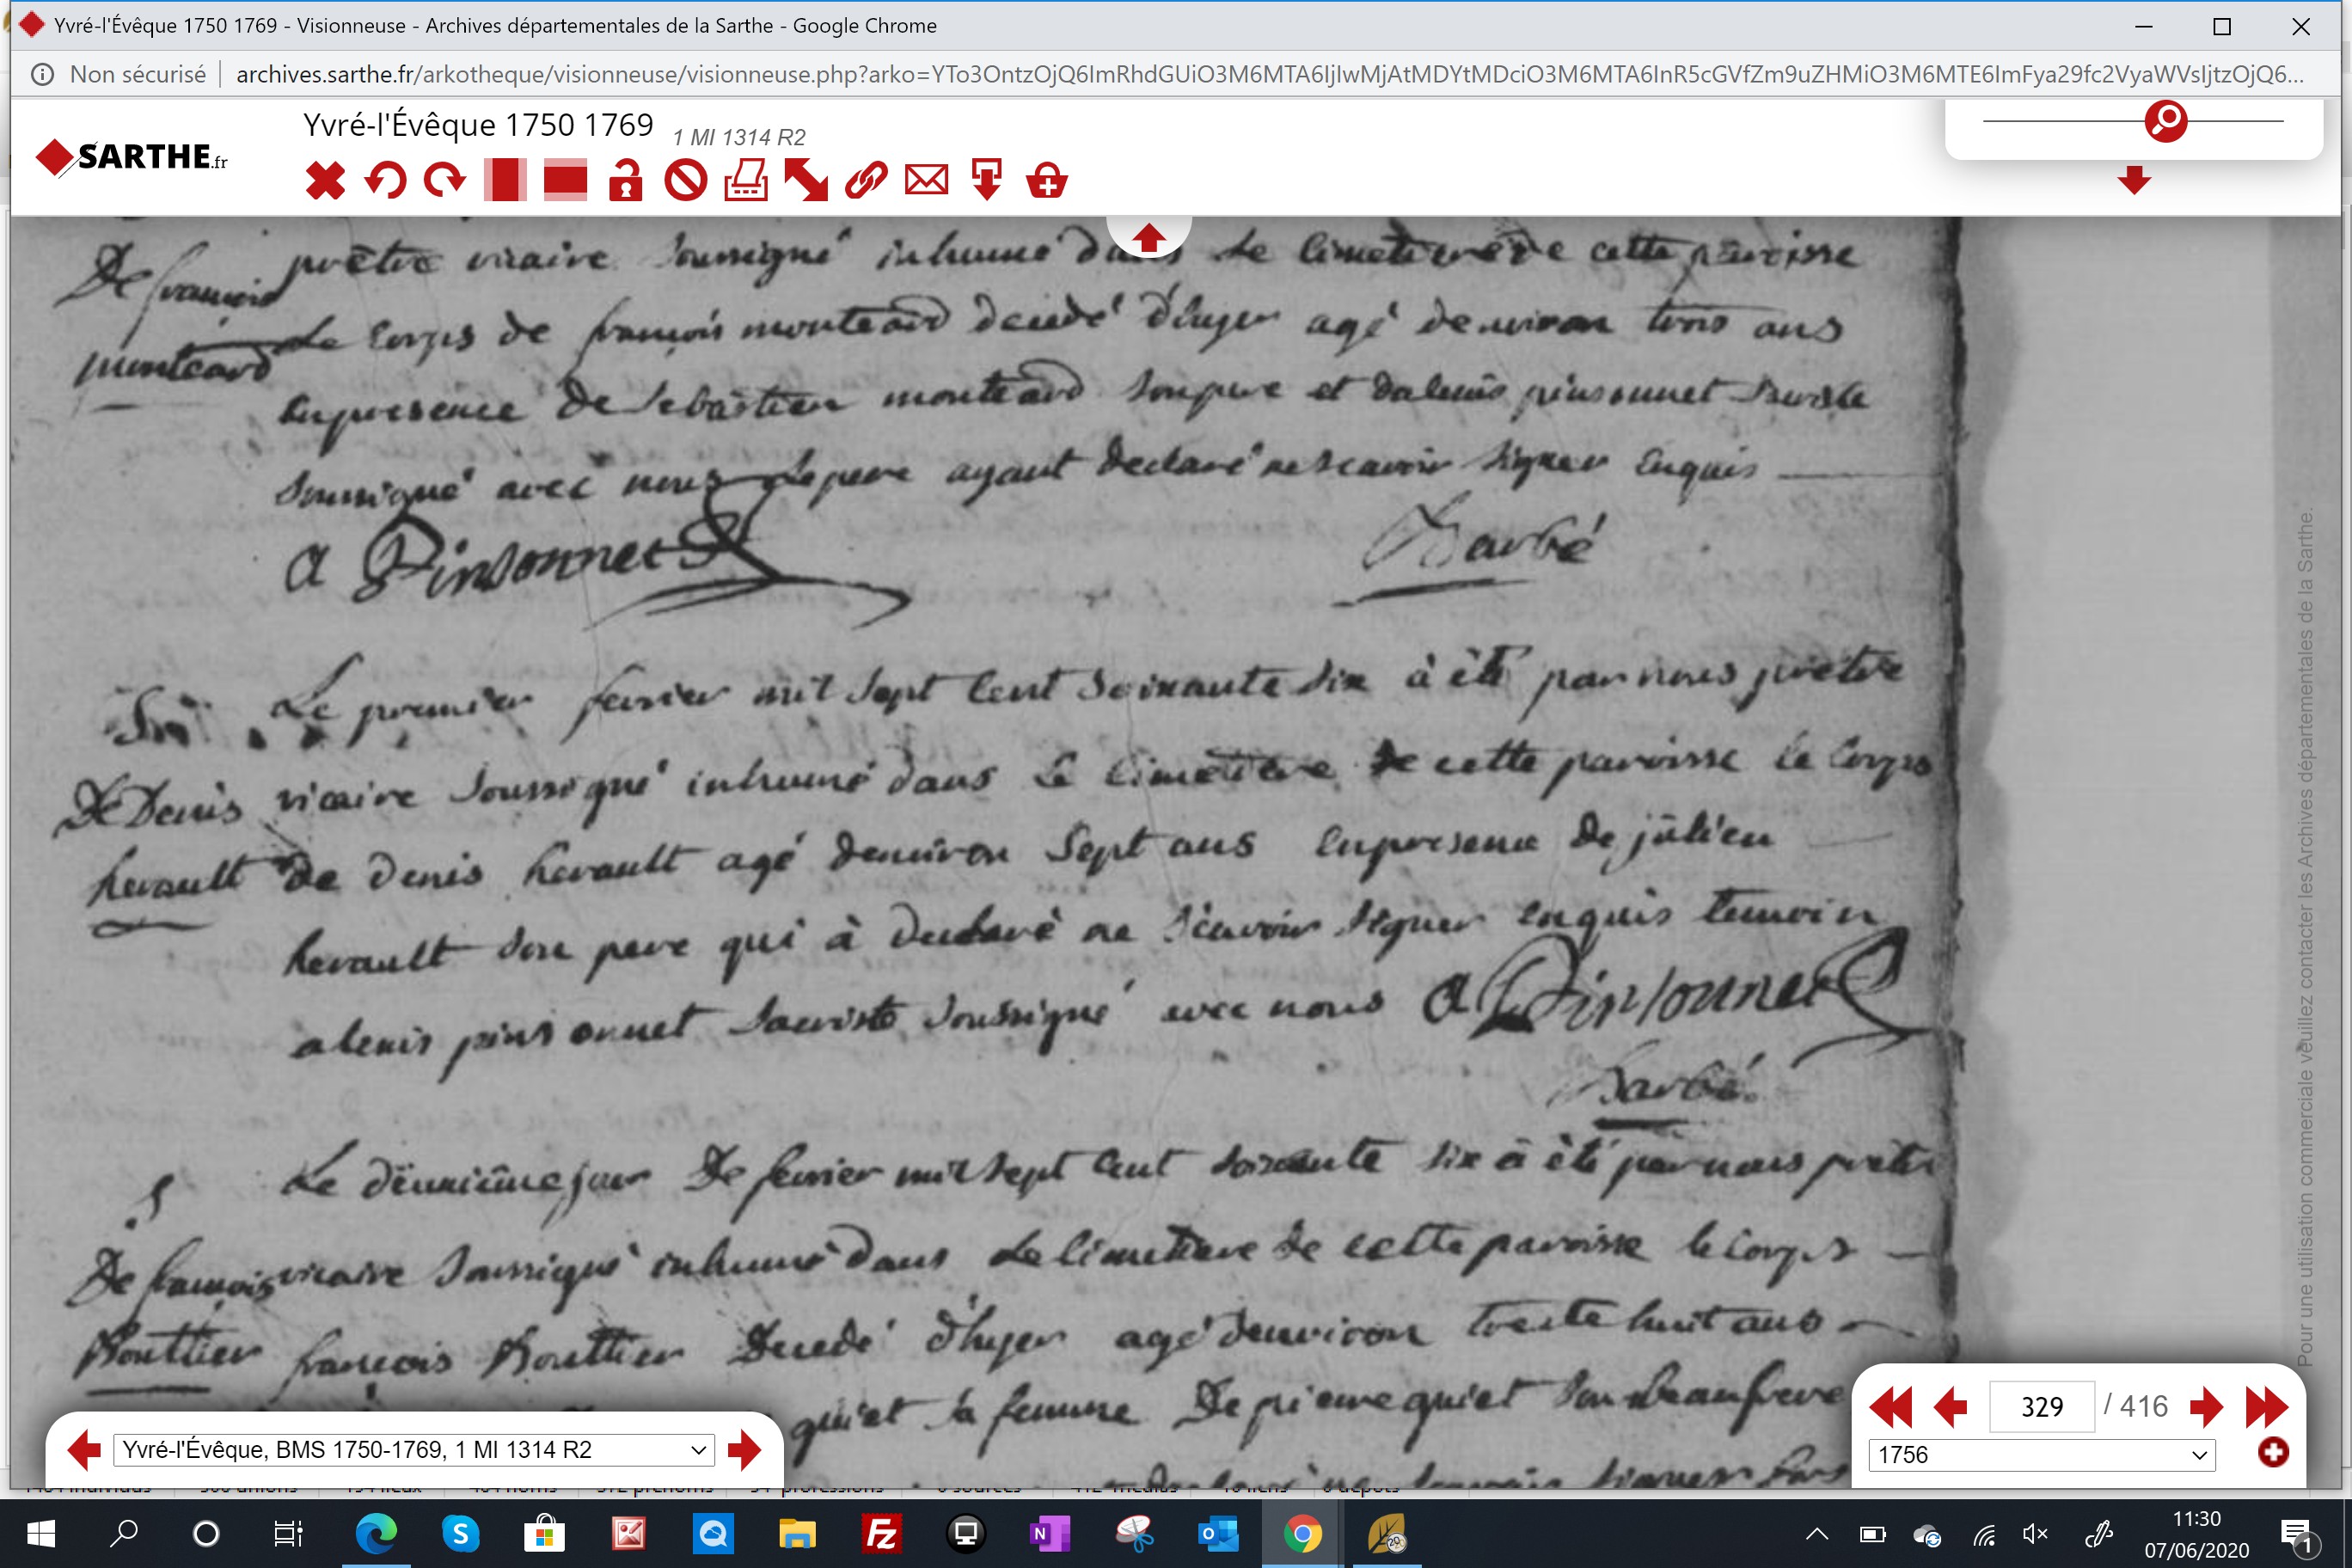The width and height of the screenshot is (2352, 1568).
Task: Rotate the image clockwise
Action: coord(445,181)
